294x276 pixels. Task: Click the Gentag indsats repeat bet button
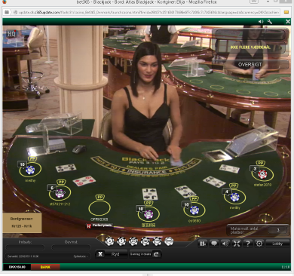tap(145, 254)
